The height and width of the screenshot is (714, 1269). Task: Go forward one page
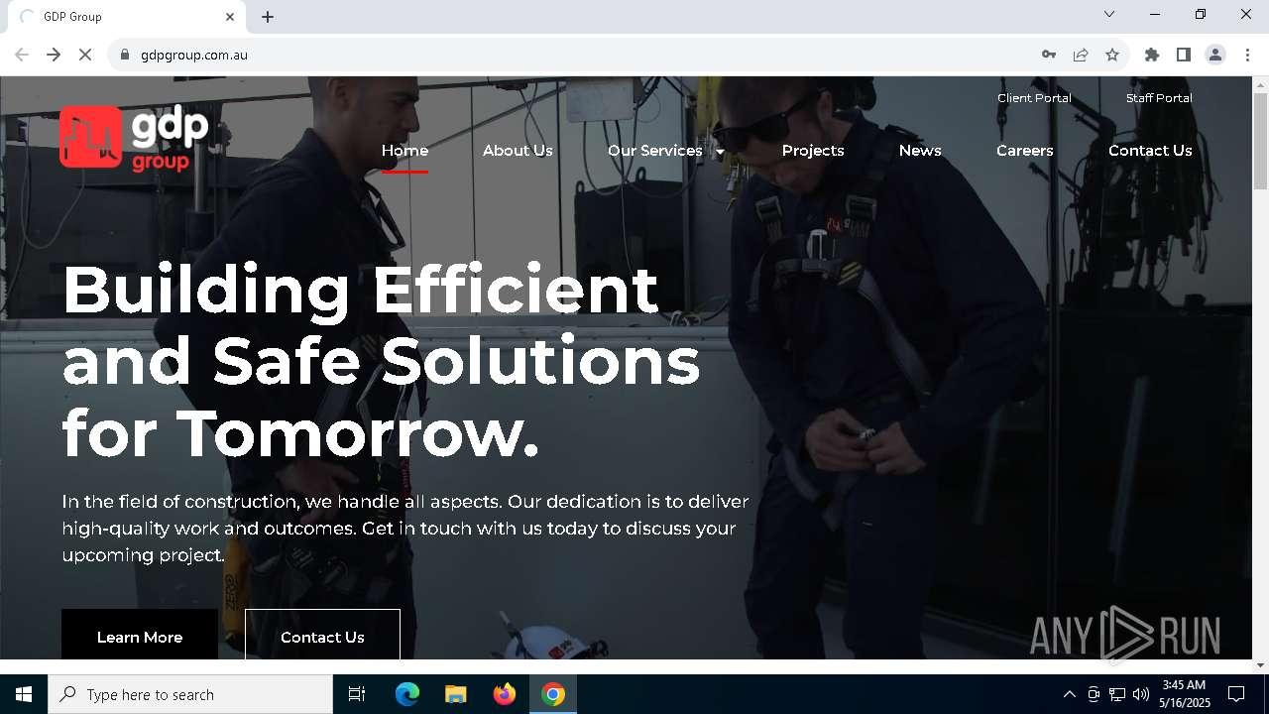[x=54, y=55]
